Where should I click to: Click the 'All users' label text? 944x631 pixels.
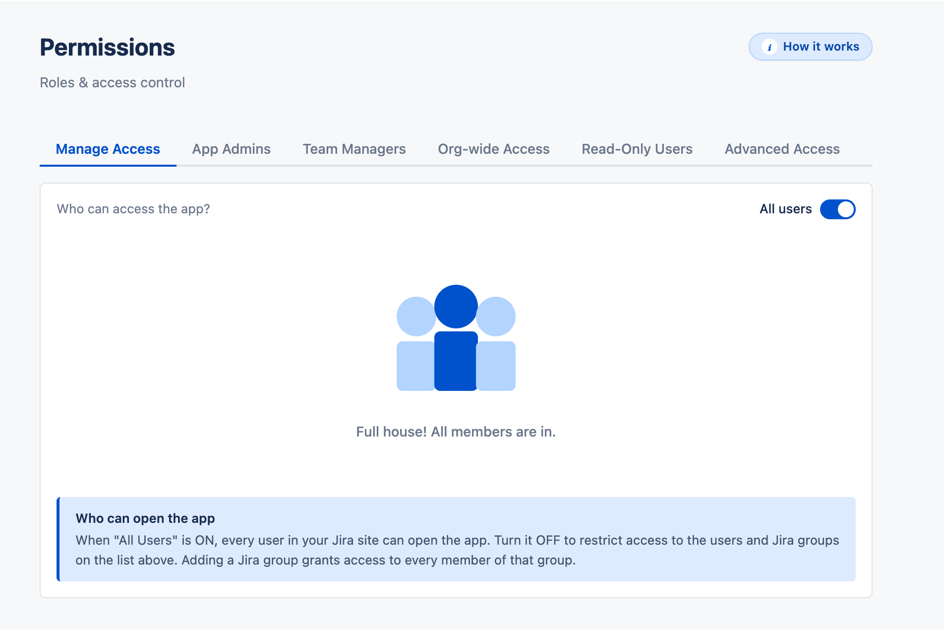[786, 209]
